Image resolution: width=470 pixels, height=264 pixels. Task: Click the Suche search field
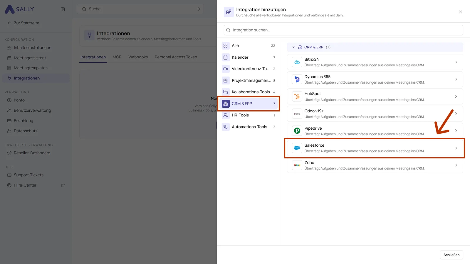pyautogui.click(x=140, y=9)
